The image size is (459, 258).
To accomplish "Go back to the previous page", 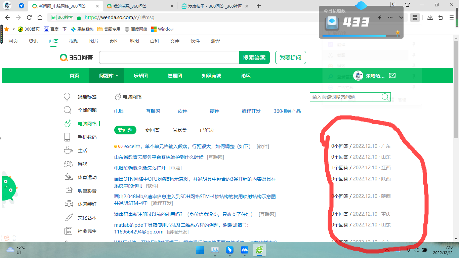I will [x=7, y=17].
